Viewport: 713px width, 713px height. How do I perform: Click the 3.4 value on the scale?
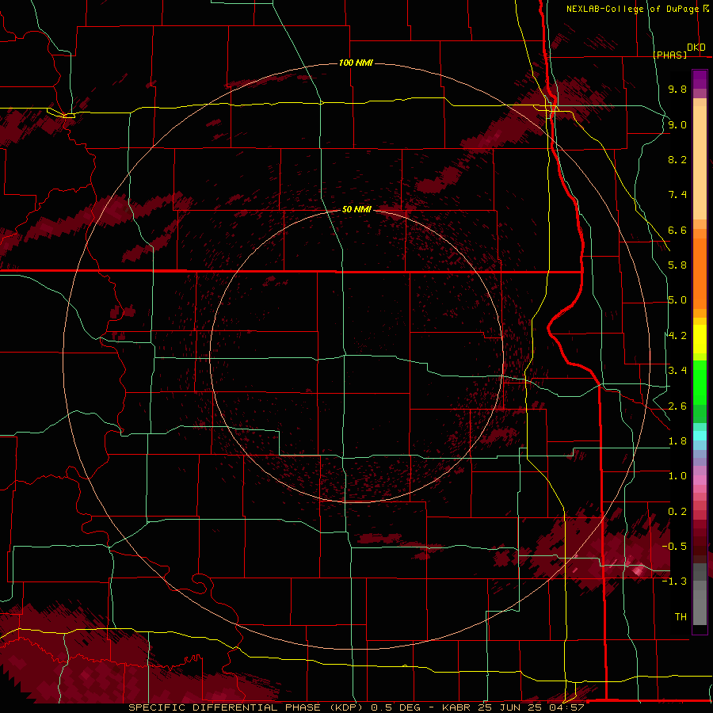pos(677,371)
